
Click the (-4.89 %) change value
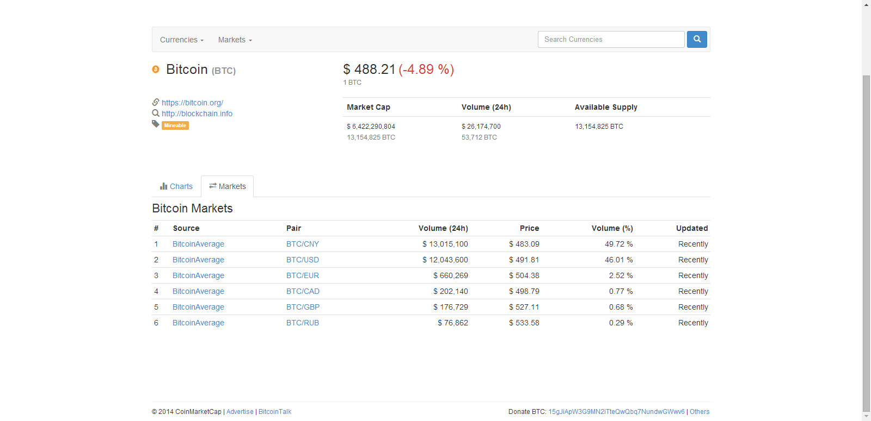pos(426,70)
